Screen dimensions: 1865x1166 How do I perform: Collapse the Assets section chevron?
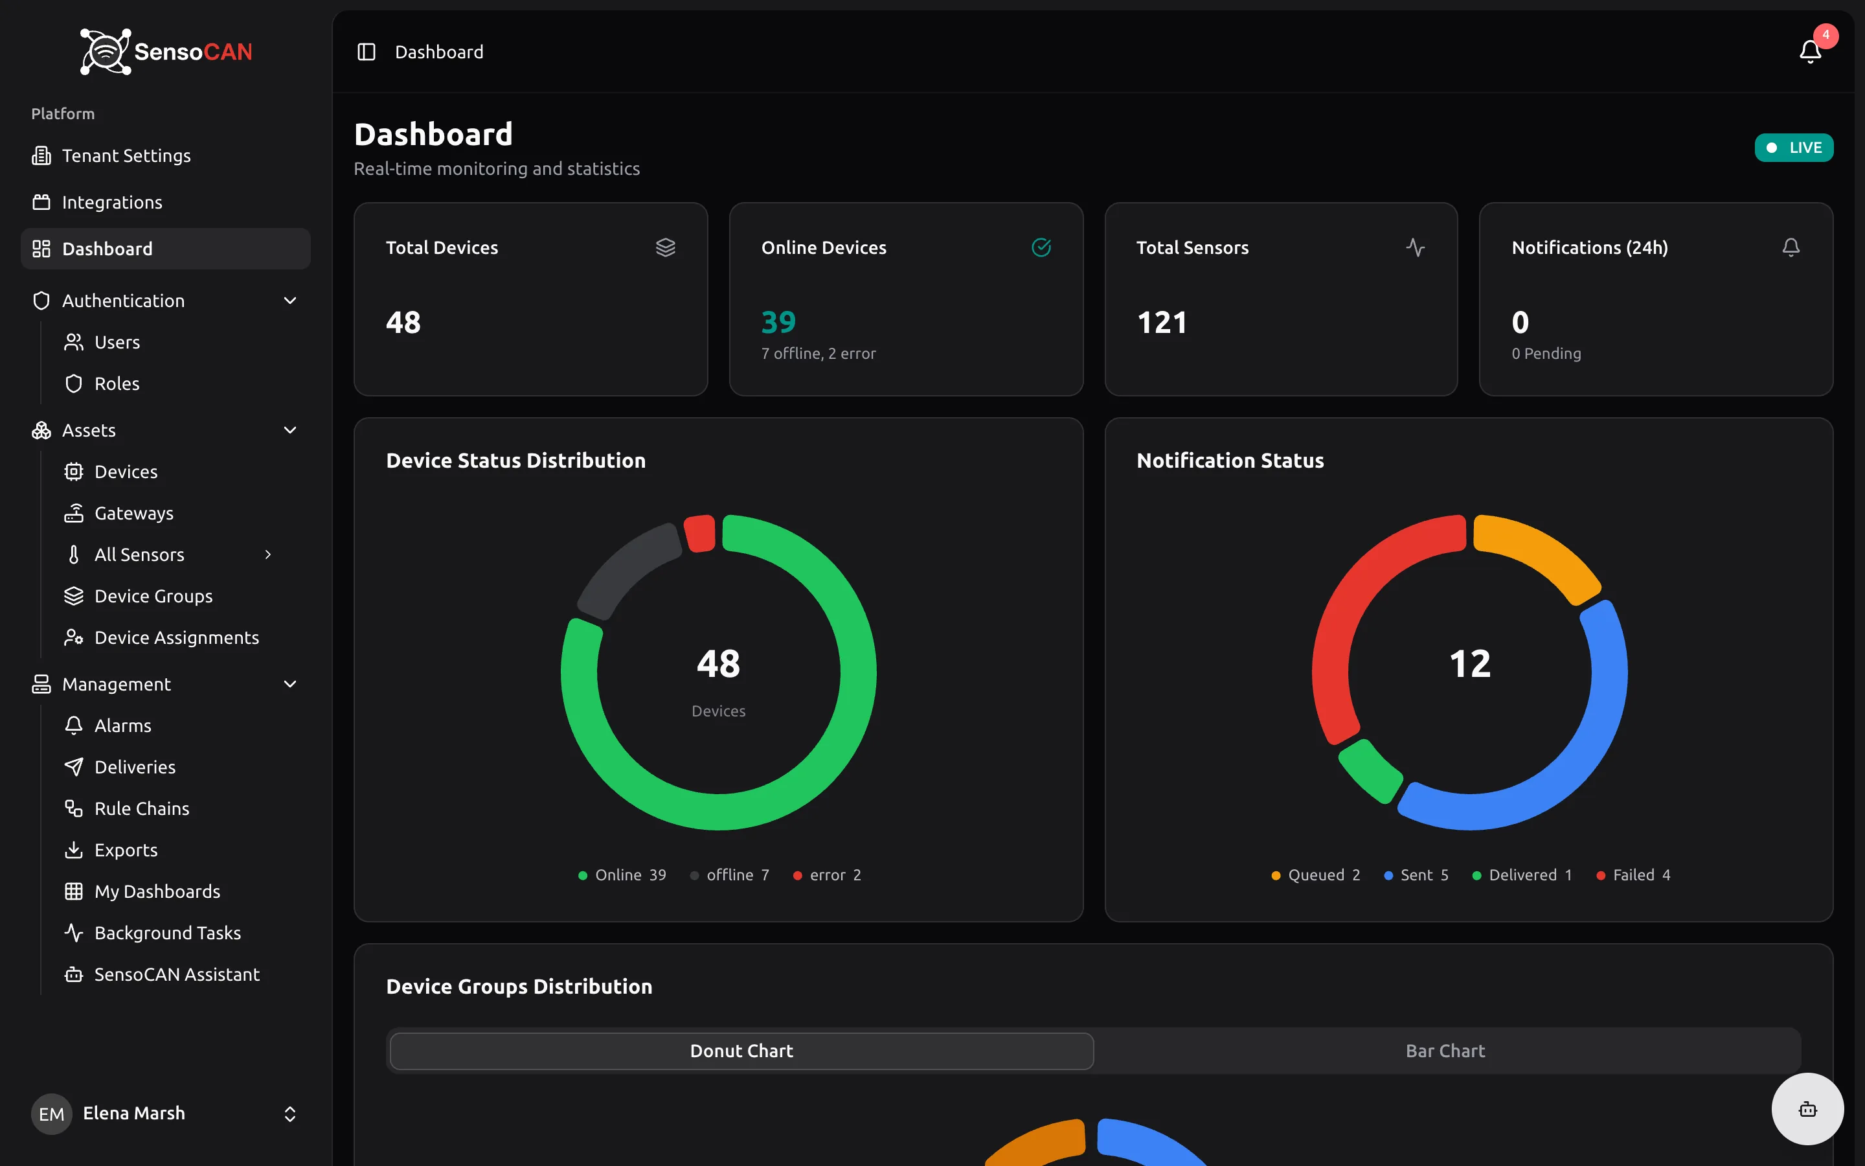tap(289, 430)
